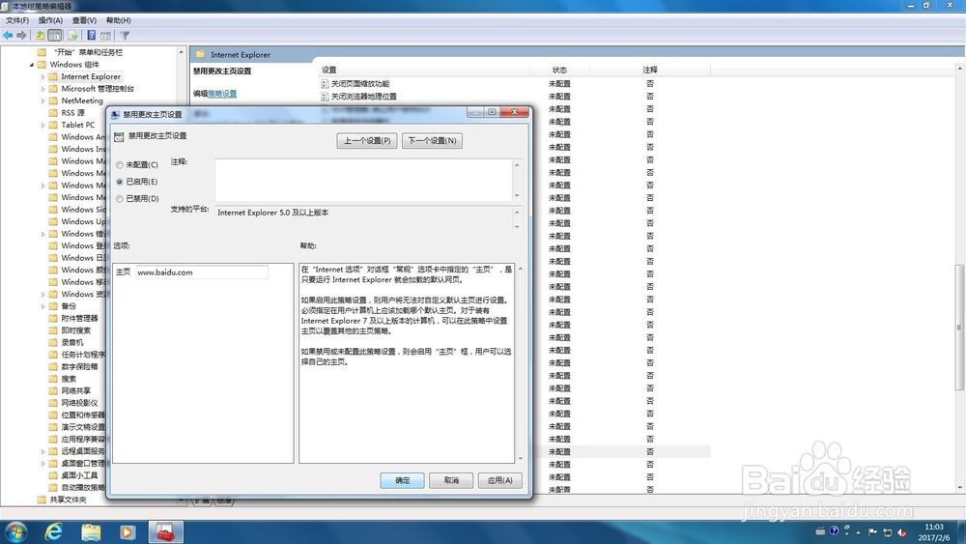Expand the Microsoft 管理控制台 node
Viewport: 966px width, 544px height.
click(43, 89)
